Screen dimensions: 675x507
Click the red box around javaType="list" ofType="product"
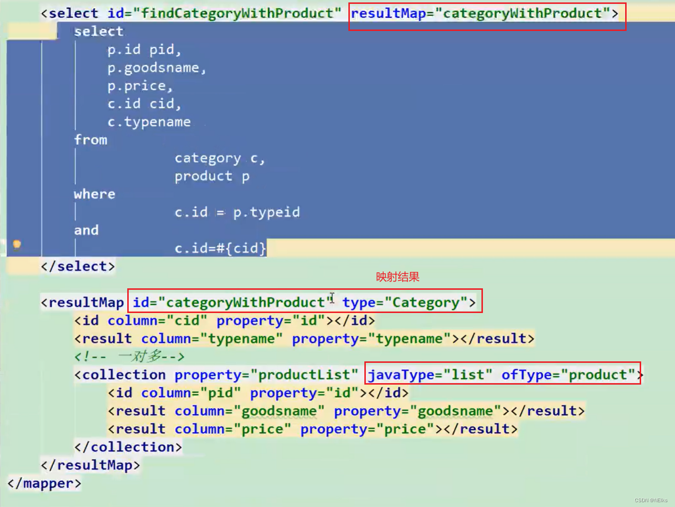pyautogui.click(x=502, y=374)
